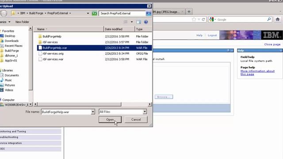Open the File name combo dropdown
The height and width of the screenshot is (159, 283).
(93, 112)
